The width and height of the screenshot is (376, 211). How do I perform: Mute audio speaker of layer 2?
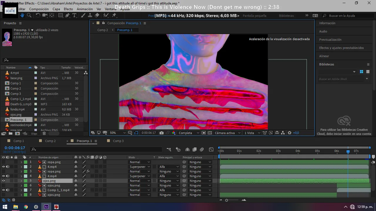tap(8, 167)
